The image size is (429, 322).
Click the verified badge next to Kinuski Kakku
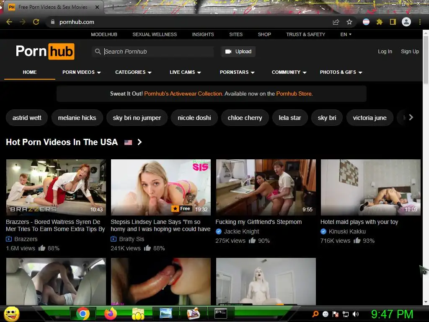[x=323, y=231]
